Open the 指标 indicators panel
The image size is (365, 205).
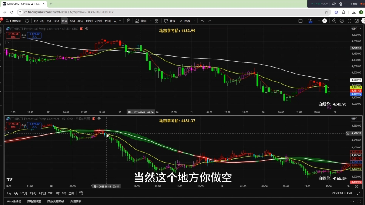(141, 21)
